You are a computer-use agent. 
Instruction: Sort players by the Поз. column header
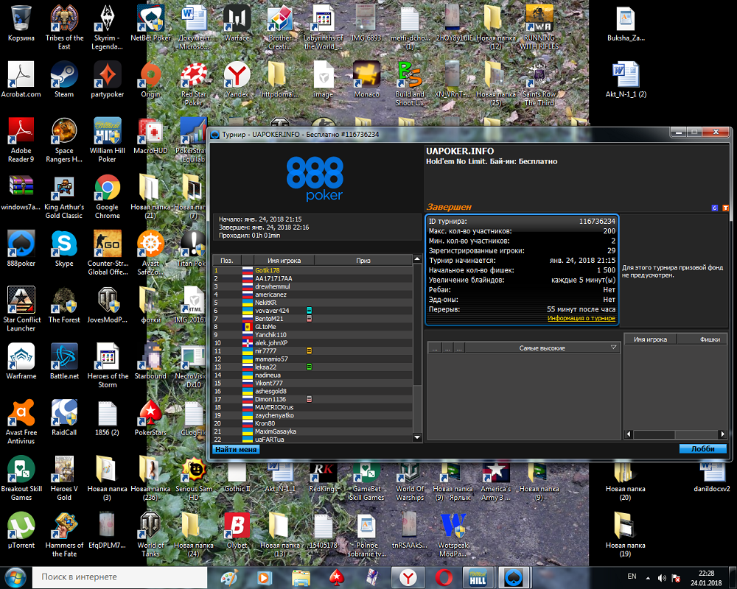pos(227,260)
